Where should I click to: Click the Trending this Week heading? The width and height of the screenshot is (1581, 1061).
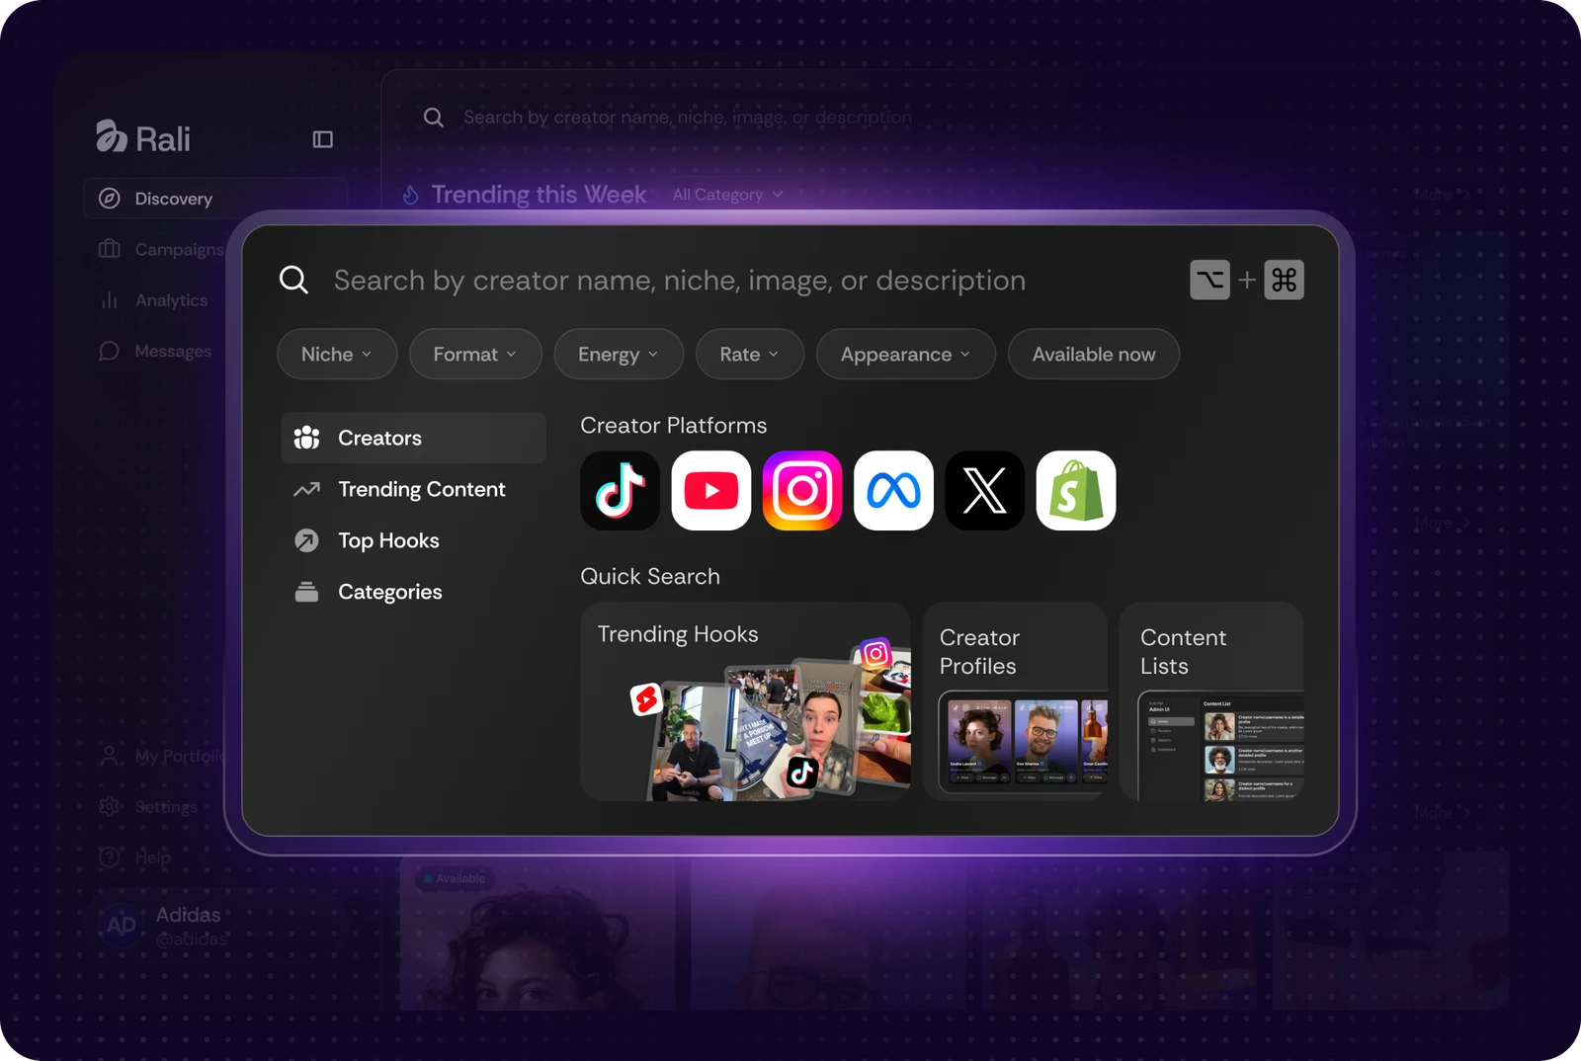539,195
